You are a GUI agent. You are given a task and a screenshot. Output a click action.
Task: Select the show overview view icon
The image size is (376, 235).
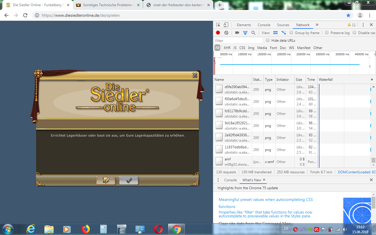pos(284,33)
